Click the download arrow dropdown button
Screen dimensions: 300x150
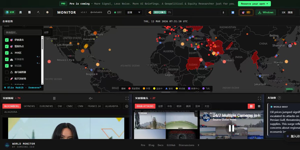223,12
